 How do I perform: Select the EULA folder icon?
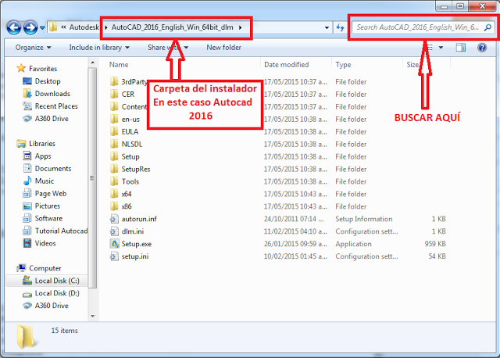coord(114,131)
